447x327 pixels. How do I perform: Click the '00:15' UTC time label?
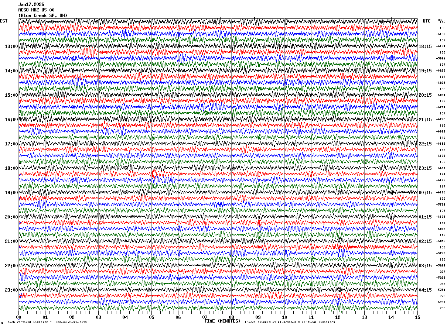425,193
